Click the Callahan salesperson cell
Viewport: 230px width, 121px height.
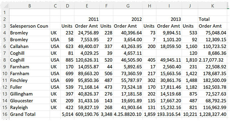click(29, 46)
